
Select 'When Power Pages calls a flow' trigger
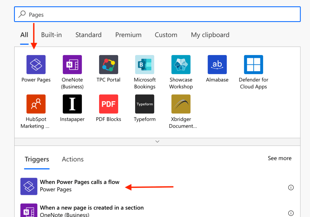pos(79,182)
